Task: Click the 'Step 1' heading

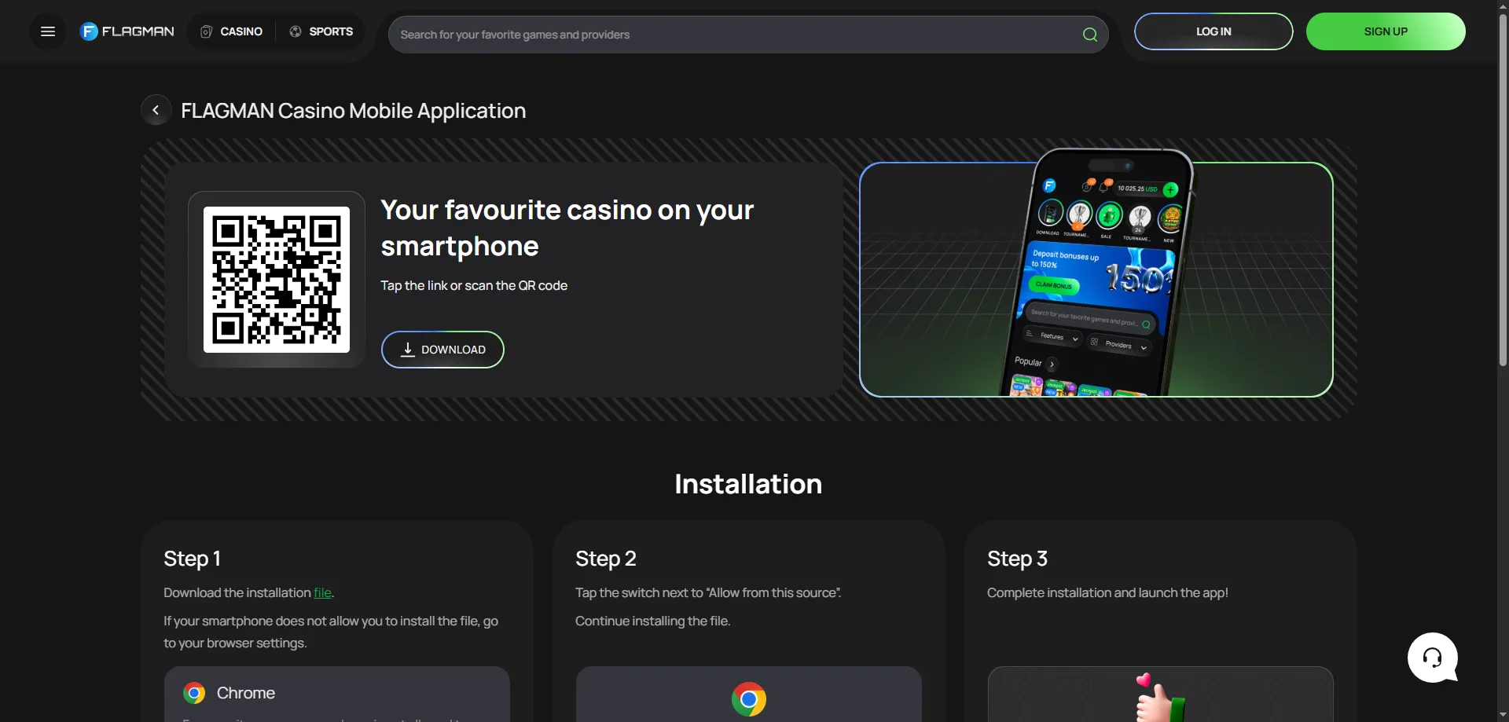Action: click(x=192, y=559)
